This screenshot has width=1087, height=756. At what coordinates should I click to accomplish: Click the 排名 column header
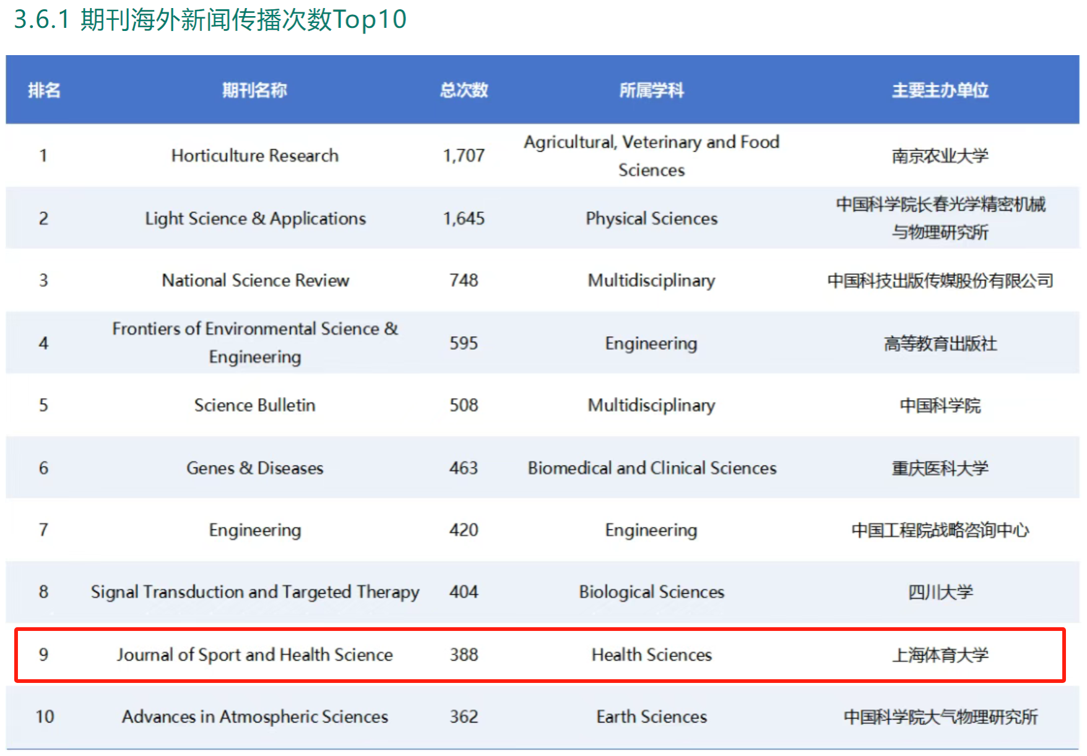(x=44, y=90)
